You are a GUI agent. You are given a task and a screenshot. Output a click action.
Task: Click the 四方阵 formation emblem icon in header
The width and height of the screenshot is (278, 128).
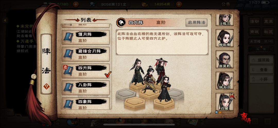[120, 22]
